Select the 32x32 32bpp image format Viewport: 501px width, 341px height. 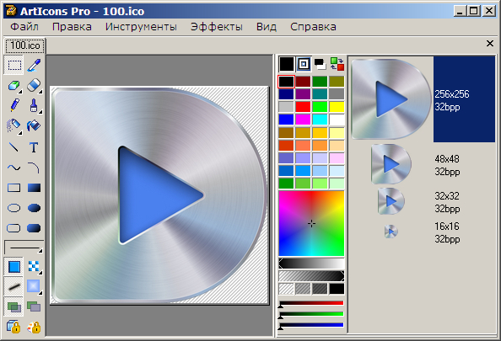(x=423, y=201)
